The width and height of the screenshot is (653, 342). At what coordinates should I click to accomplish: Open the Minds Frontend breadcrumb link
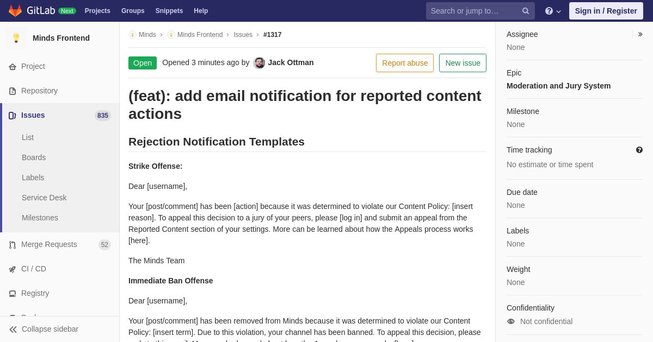pyautogui.click(x=200, y=35)
